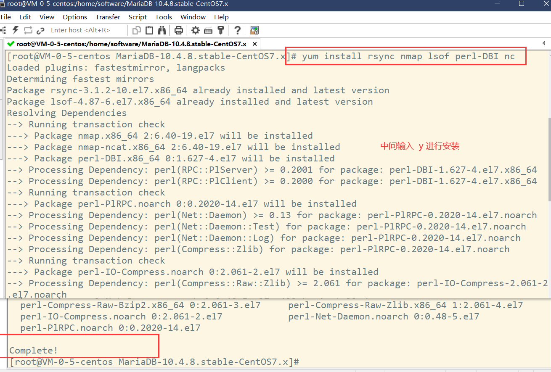Select the root@VM-0-5-centos session tab
The height and width of the screenshot is (372, 551).
tap(133, 44)
